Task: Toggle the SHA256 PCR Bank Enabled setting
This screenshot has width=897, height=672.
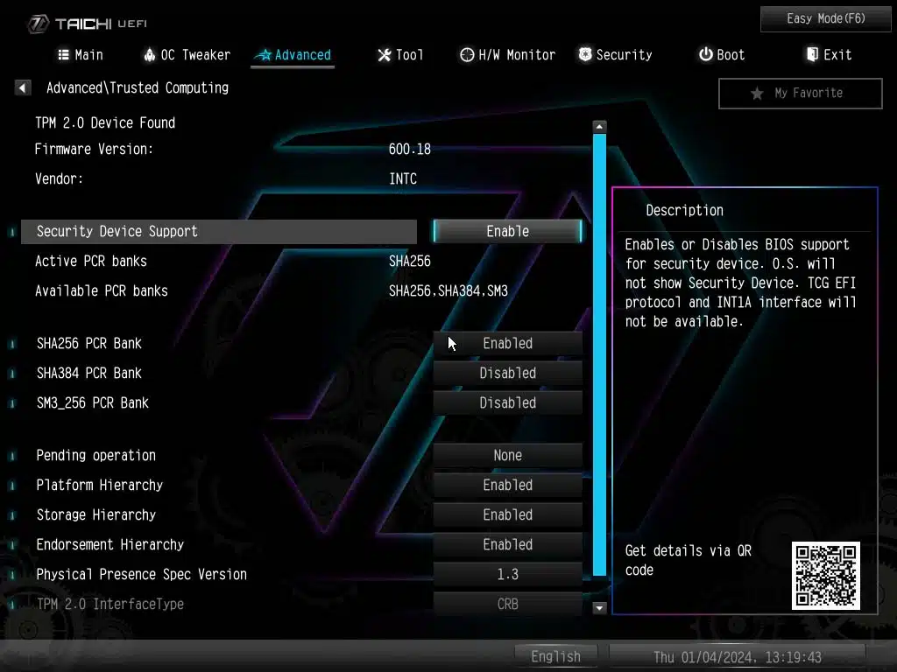Action: 507,344
